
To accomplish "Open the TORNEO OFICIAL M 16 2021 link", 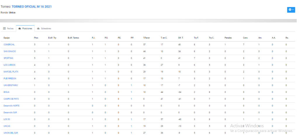I will click(32, 7).
